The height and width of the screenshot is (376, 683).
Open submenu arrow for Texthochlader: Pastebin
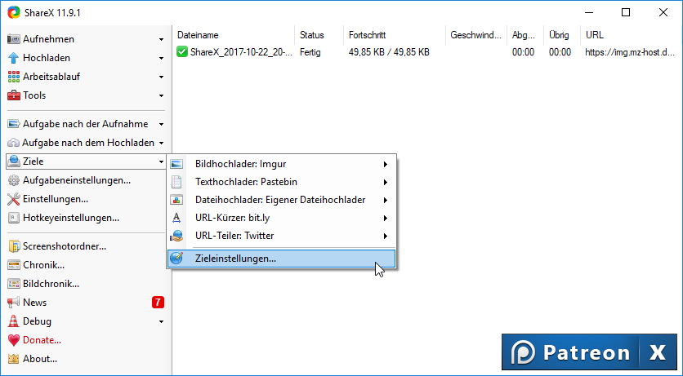[x=386, y=182]
